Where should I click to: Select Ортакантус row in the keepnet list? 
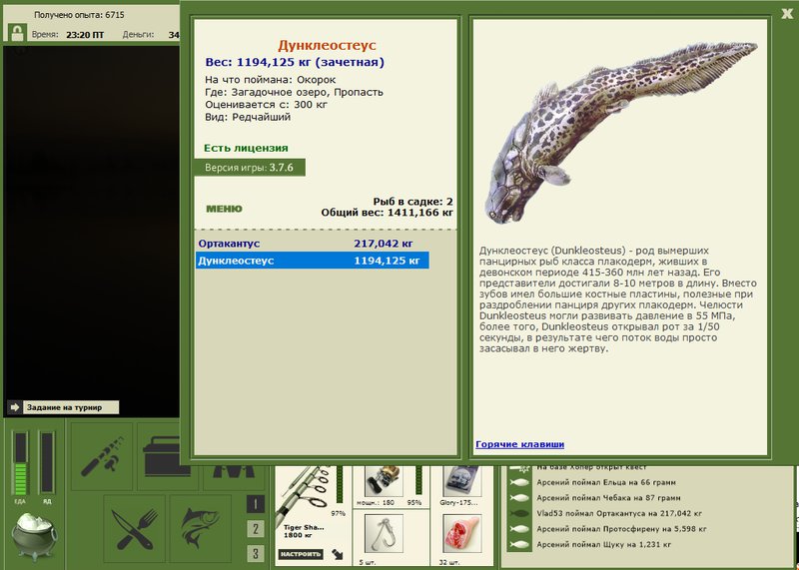tap(312, 244)
